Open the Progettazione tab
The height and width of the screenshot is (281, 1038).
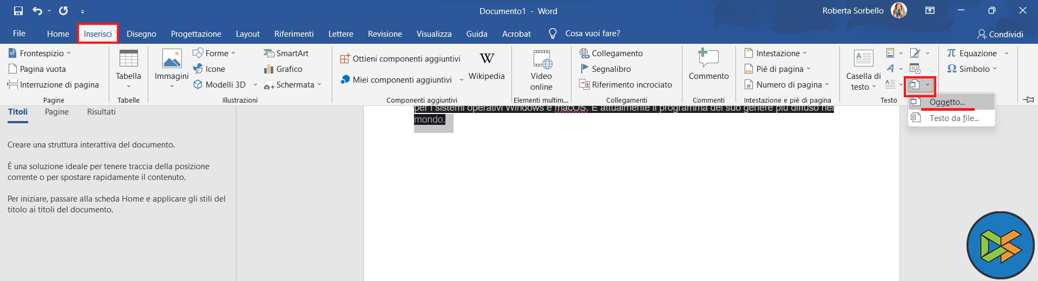196,34
